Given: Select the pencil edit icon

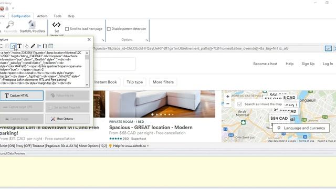Looking at the screenshot, I should [33, 46].
